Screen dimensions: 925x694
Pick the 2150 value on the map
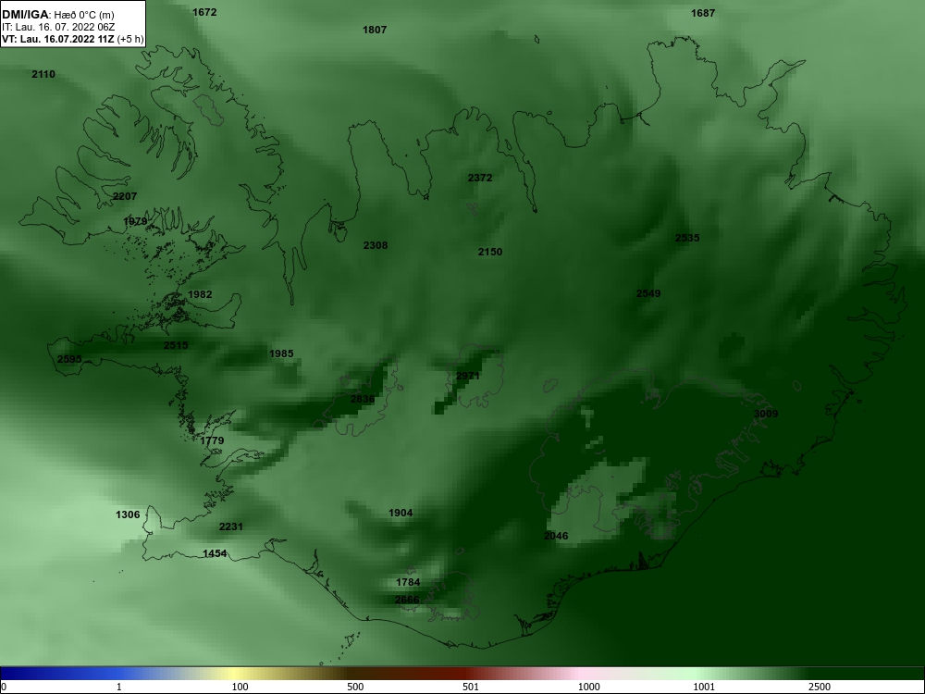(x=490, y=252)
